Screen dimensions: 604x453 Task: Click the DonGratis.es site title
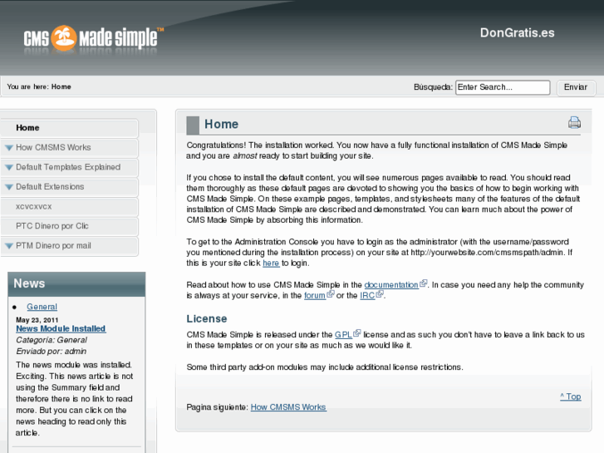coord(518,32)
